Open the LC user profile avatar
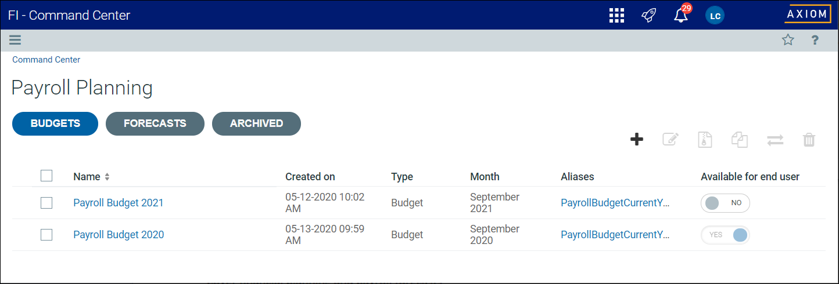 click(x=715, y=16)
